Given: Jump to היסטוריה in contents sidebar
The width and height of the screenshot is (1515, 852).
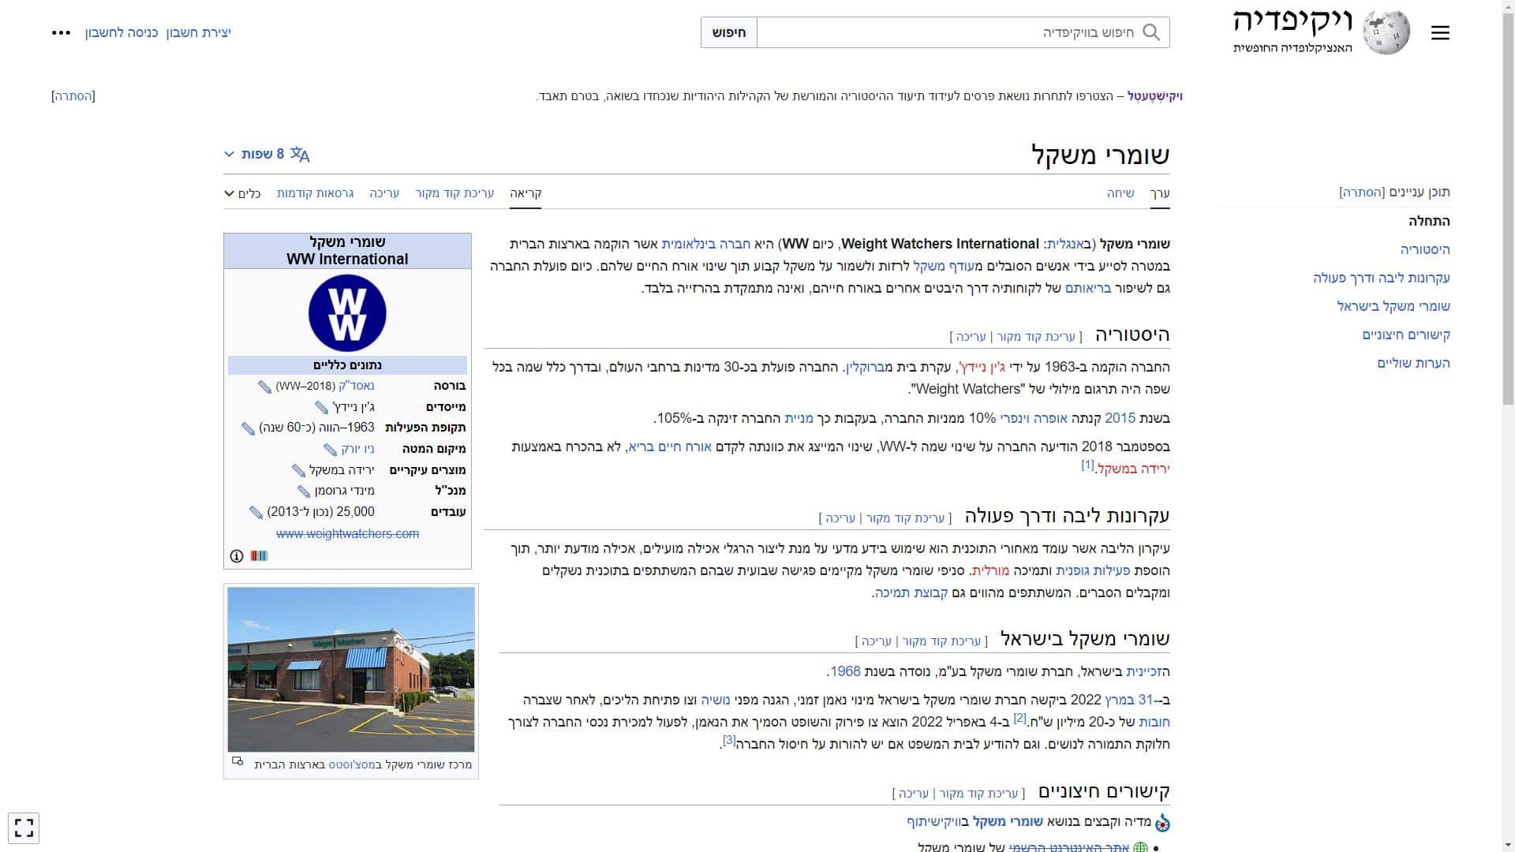Looking at the screenshot, I should coord(1425,249).
